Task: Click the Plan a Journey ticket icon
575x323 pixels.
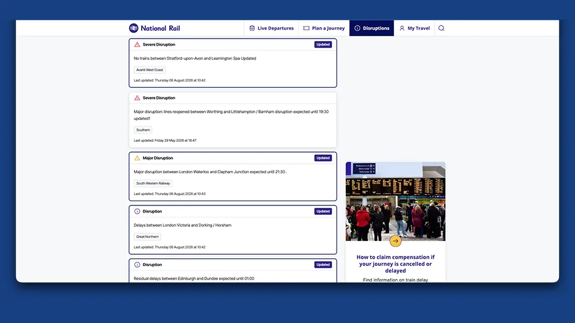Action: click(306, 28)
